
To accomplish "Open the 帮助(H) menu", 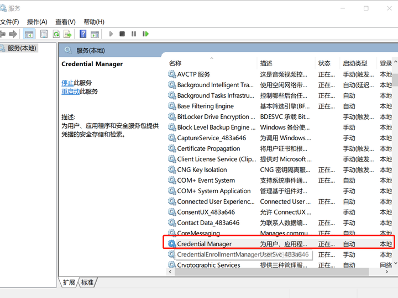I will coord(94,22).
